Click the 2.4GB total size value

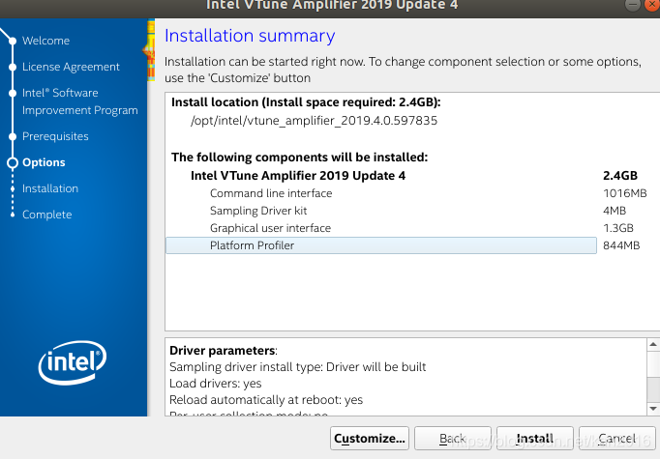click(620, 176)
